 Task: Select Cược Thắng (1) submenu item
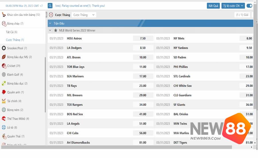click(15, 40)
